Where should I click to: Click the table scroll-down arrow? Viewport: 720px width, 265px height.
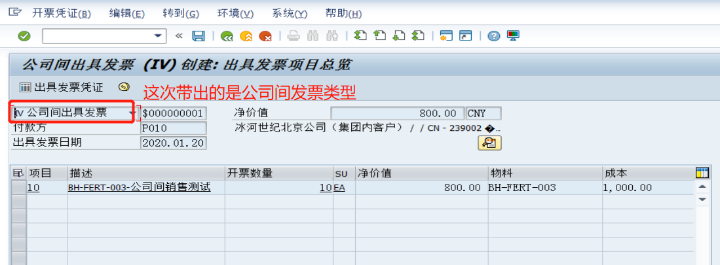(702, 200)
